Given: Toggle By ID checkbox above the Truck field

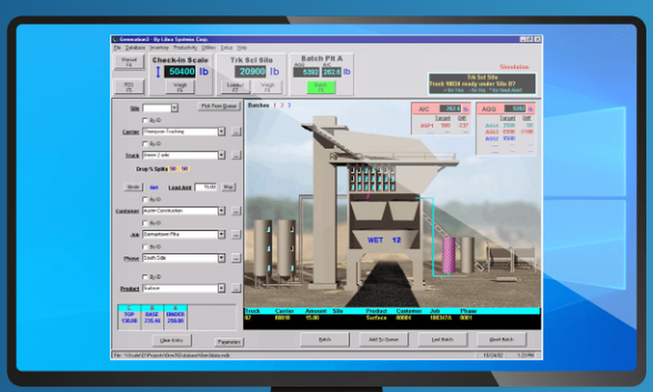Looking at the screenshot, I should coord(145,144).
